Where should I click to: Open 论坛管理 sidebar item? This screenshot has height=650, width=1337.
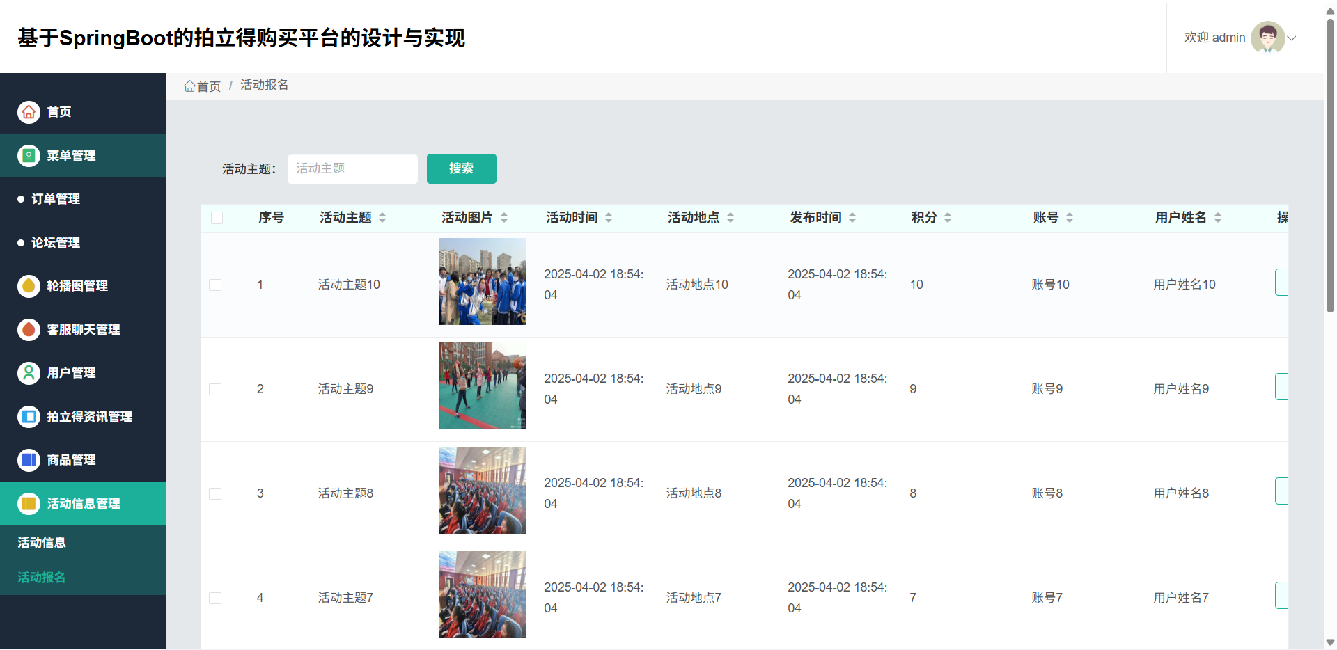[x=83, y=243]
